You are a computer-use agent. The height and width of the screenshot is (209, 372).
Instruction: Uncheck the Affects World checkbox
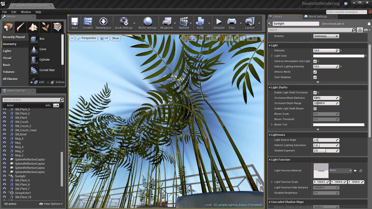click(x=315, y=72)
